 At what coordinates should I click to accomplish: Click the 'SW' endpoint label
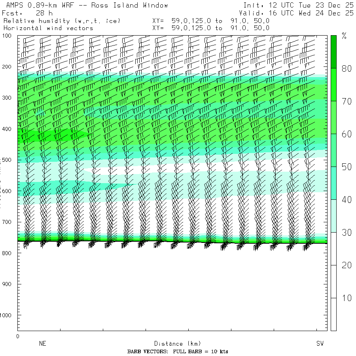tap(320, 344)
